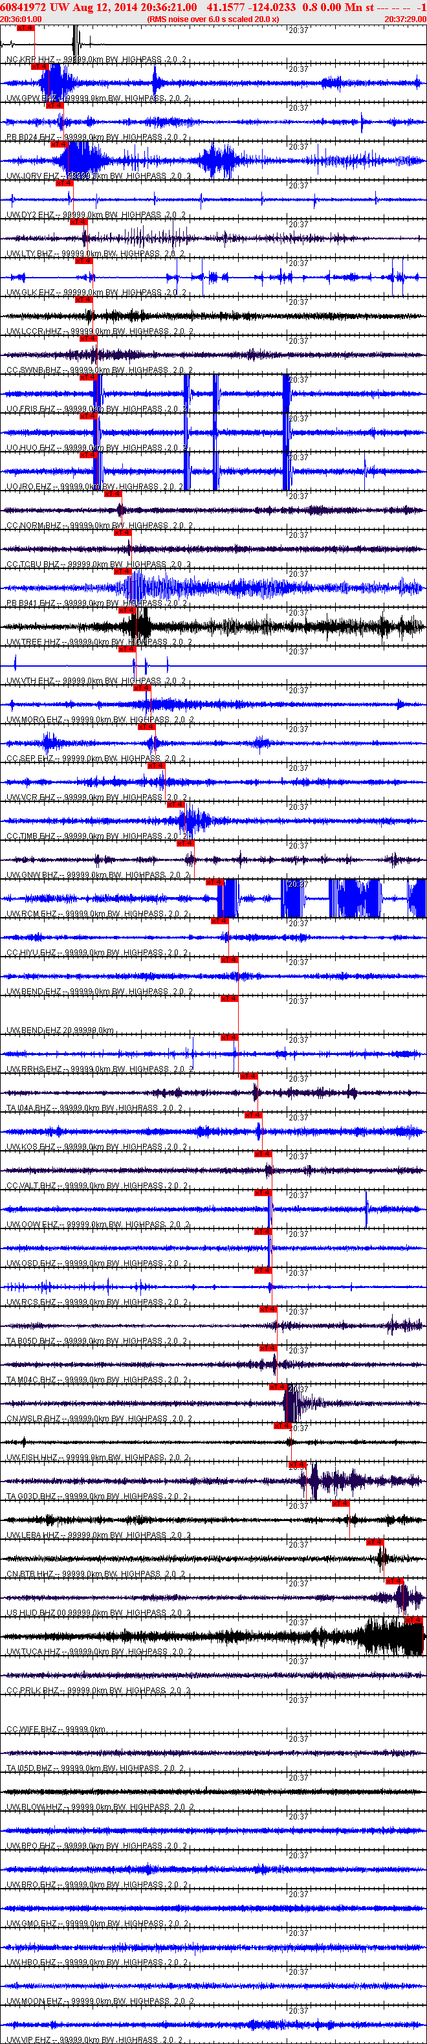This screenshot has height=2044, width=427.
Task: Click the RMS noise scaling note
Action: pyautogui.click(x=213, y=19)
